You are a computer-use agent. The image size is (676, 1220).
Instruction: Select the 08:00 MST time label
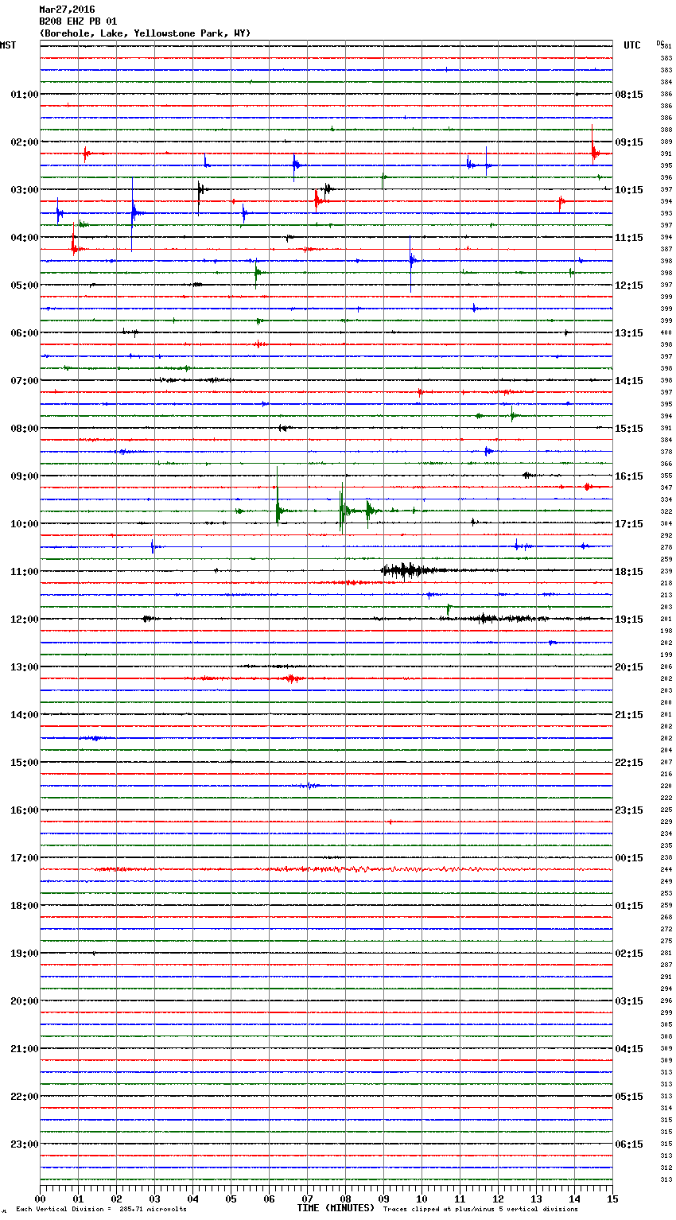[x=24, y=429]
